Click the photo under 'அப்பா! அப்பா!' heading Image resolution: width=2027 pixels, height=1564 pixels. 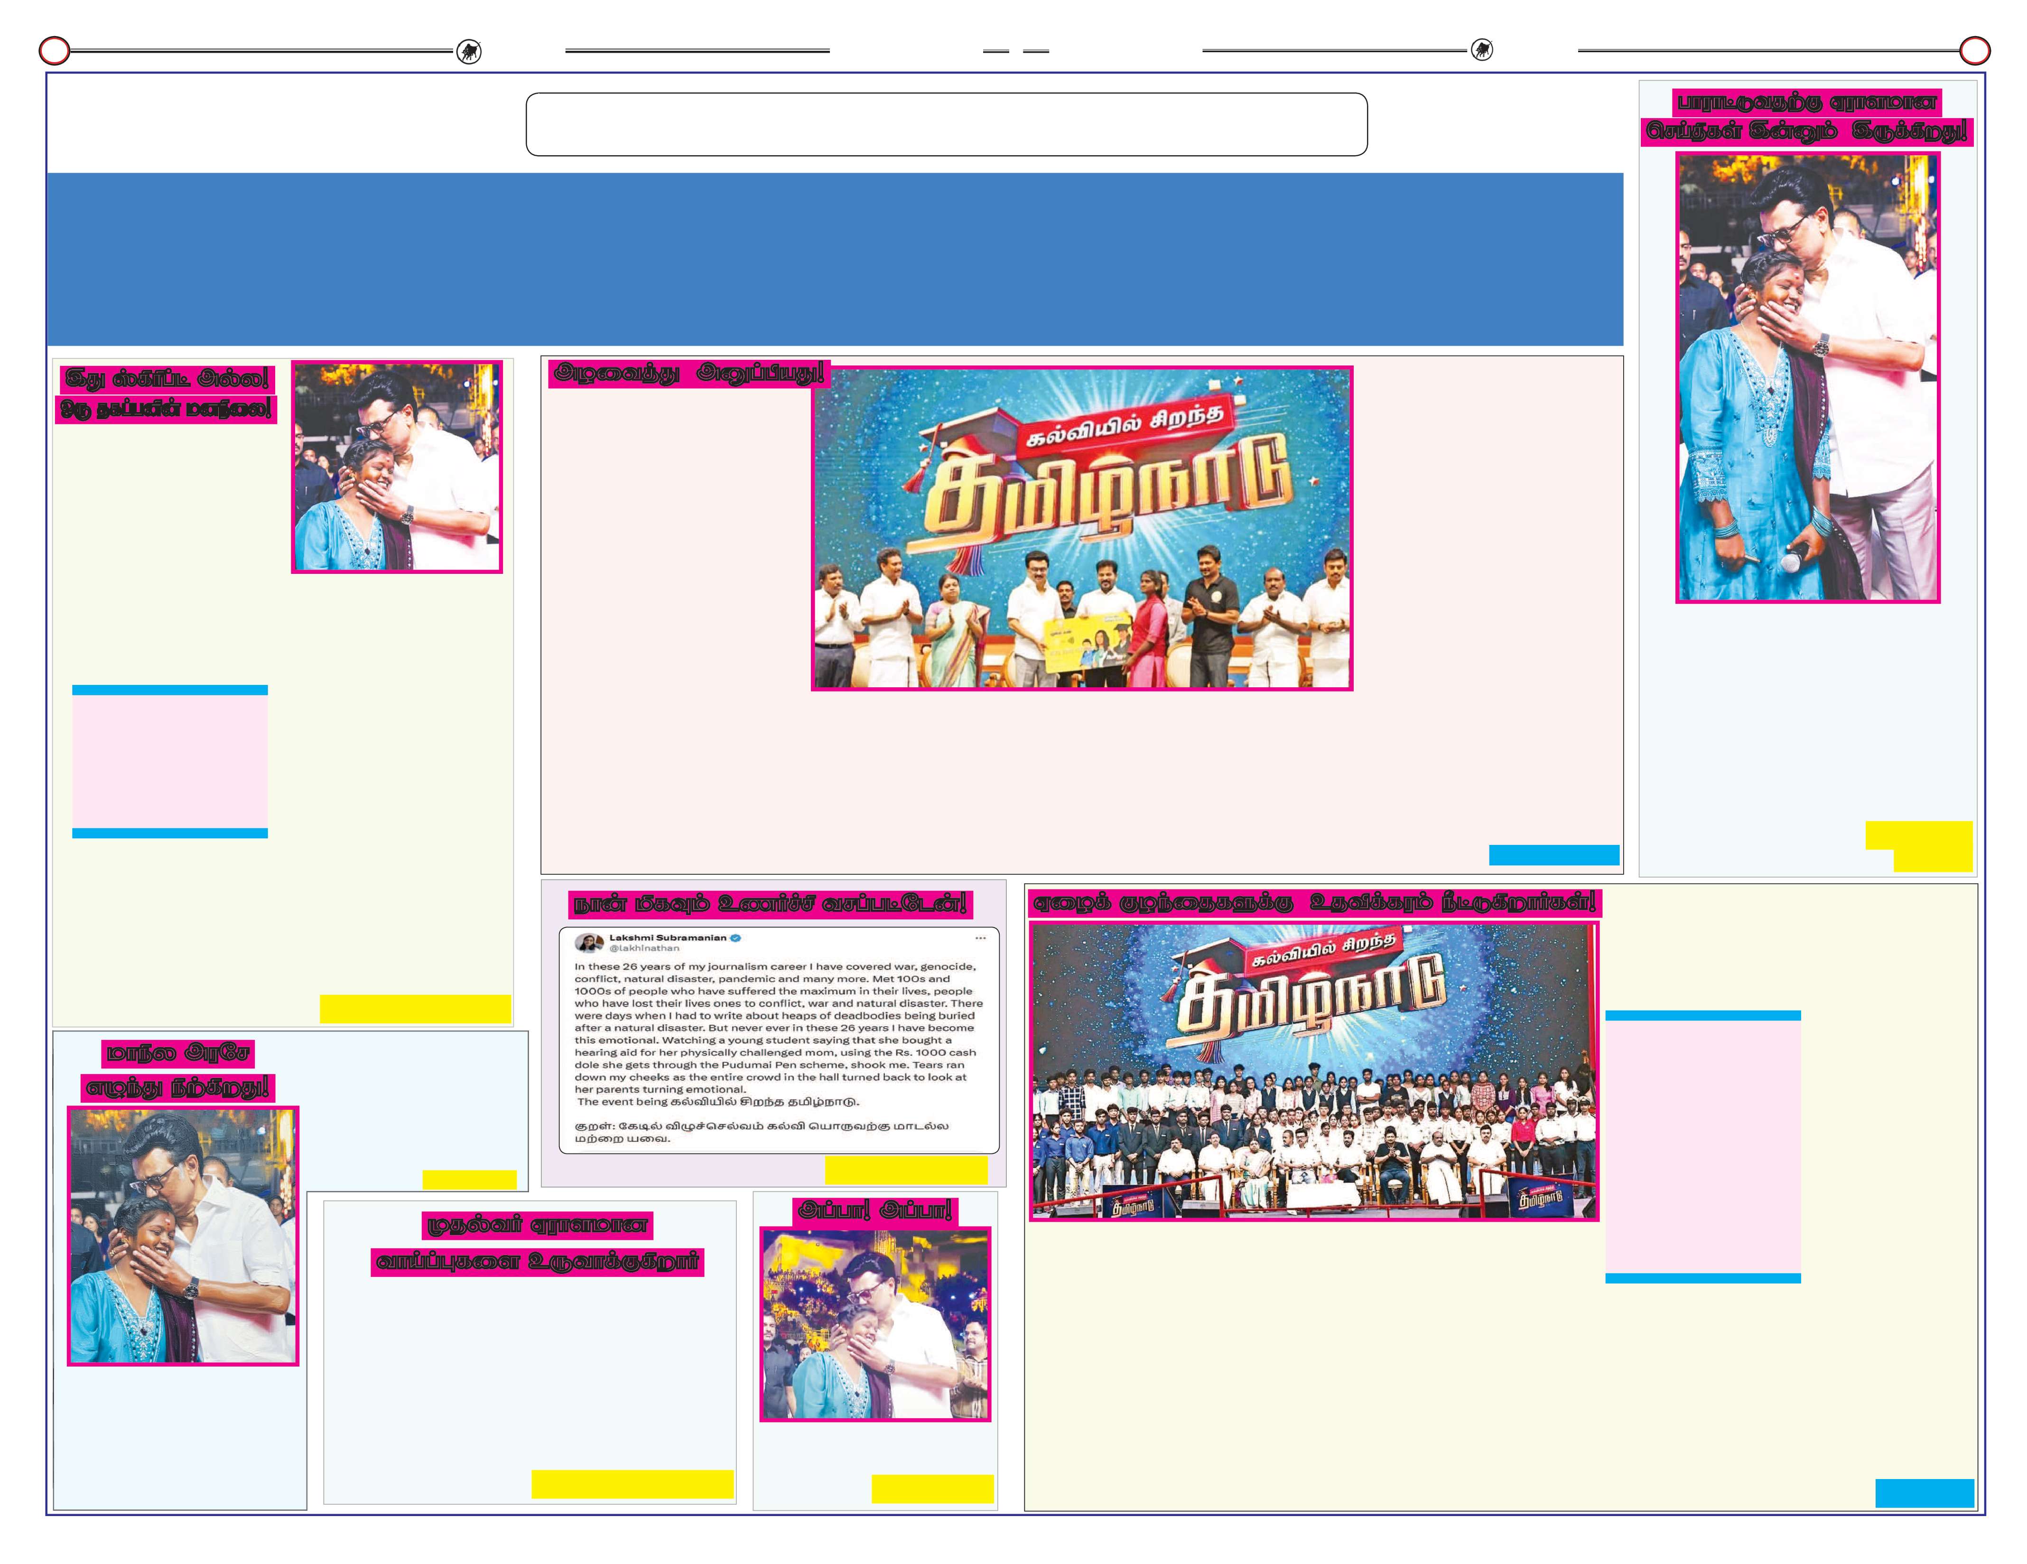[875, 1324]
